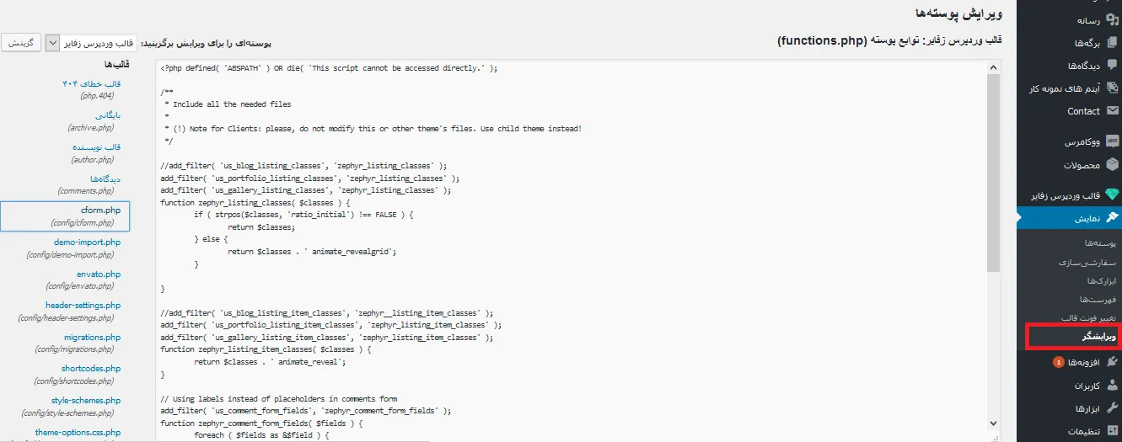Open the widgets (ابزارک‌ها) submenu item
Viewport: 1122px width, 442px height.
tap(1101, 281)
